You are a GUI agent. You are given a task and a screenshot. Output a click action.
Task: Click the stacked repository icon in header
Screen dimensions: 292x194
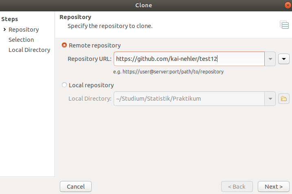[x=284, y=25]
